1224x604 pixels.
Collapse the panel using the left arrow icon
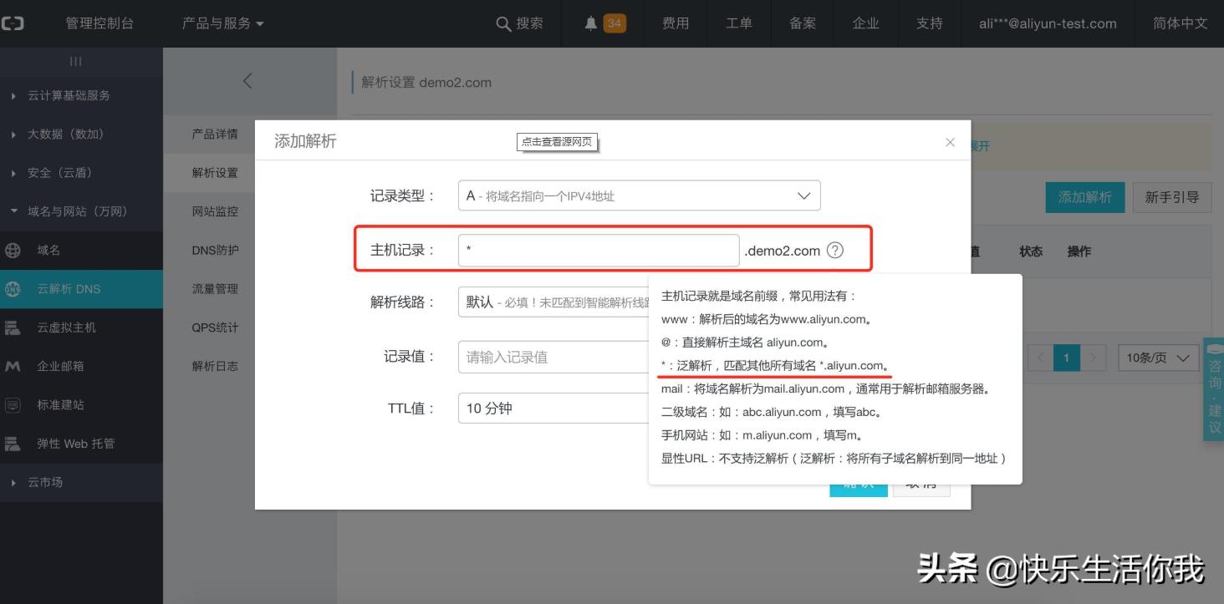pyautogui.click(x=247, y=80)
